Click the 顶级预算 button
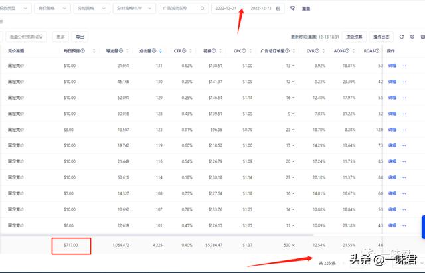 [x=354, y=37]
